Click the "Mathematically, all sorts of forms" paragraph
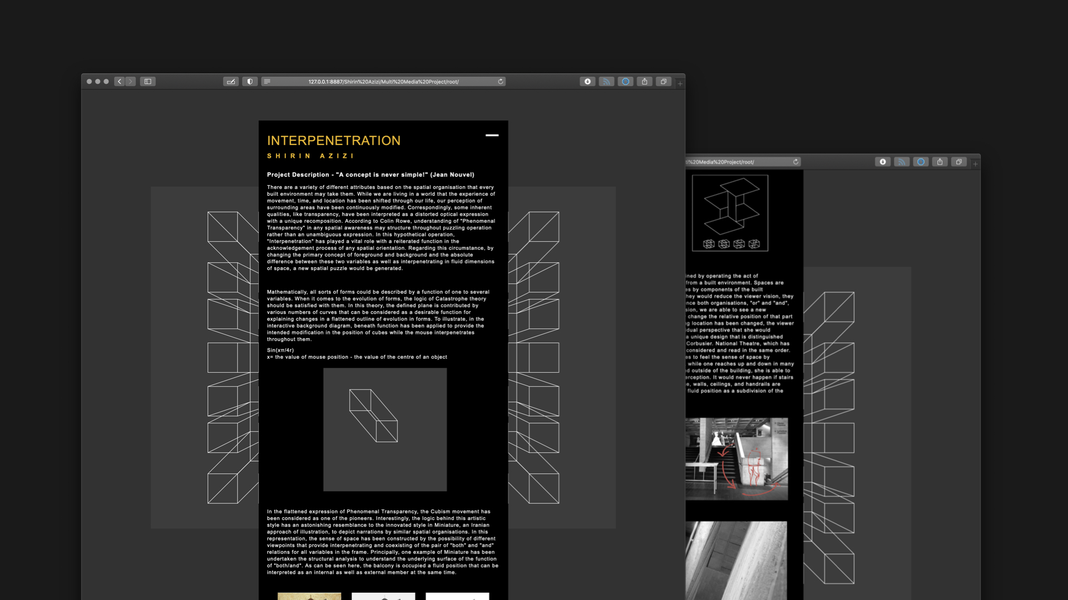 tap(378, 316)
